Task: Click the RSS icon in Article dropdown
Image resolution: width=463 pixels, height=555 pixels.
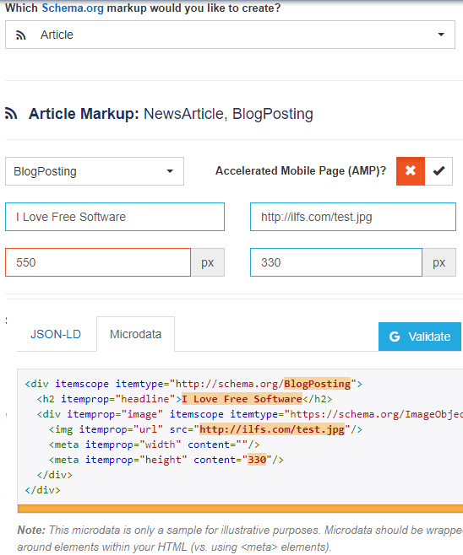Action: [x=21, y=35]
